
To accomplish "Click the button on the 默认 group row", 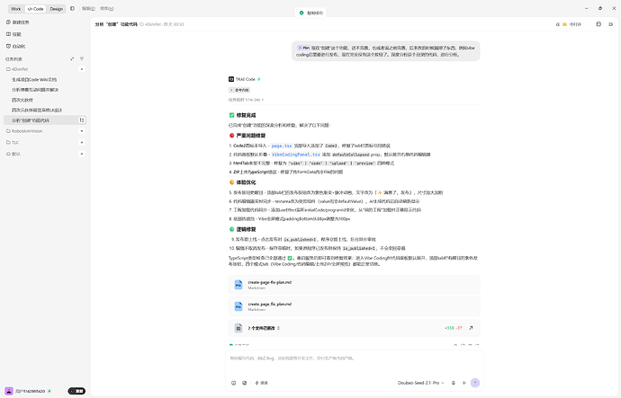I will (x=82, y=154).
